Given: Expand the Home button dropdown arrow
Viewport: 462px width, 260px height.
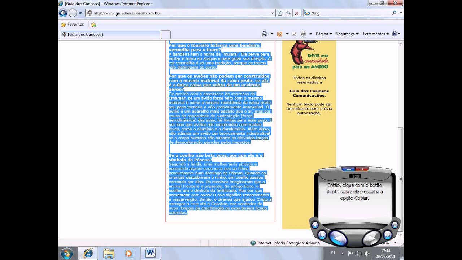Looking at the screenshot, I should pyautogui.click(x=272, y=34).
